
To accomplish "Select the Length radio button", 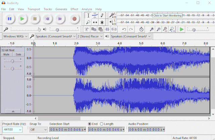I will (101, 124).
